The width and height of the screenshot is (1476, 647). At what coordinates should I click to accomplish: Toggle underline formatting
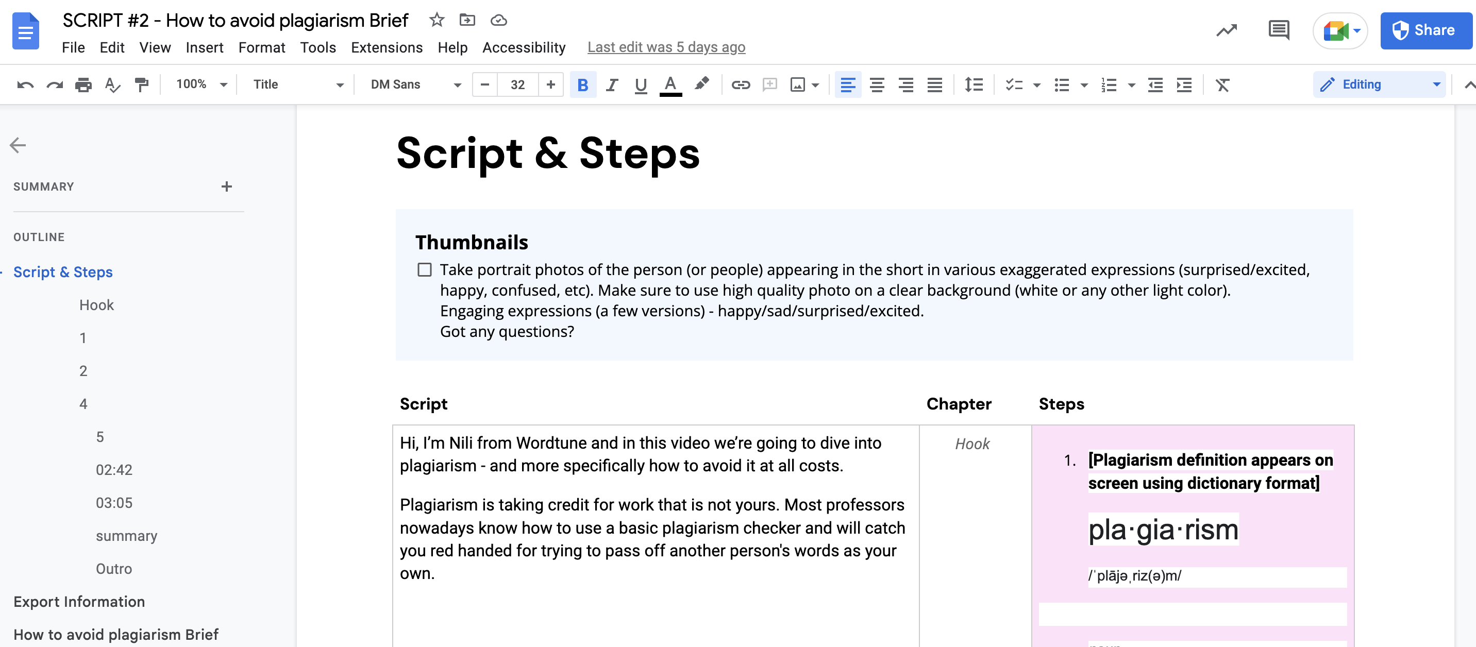tap(640, 84)
